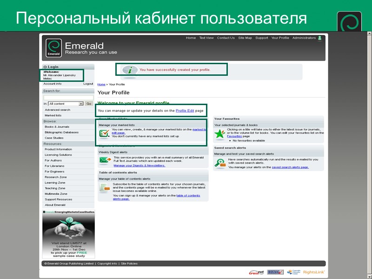
Task: Select Logout from the account panel
Action: (x=87, y=84)
